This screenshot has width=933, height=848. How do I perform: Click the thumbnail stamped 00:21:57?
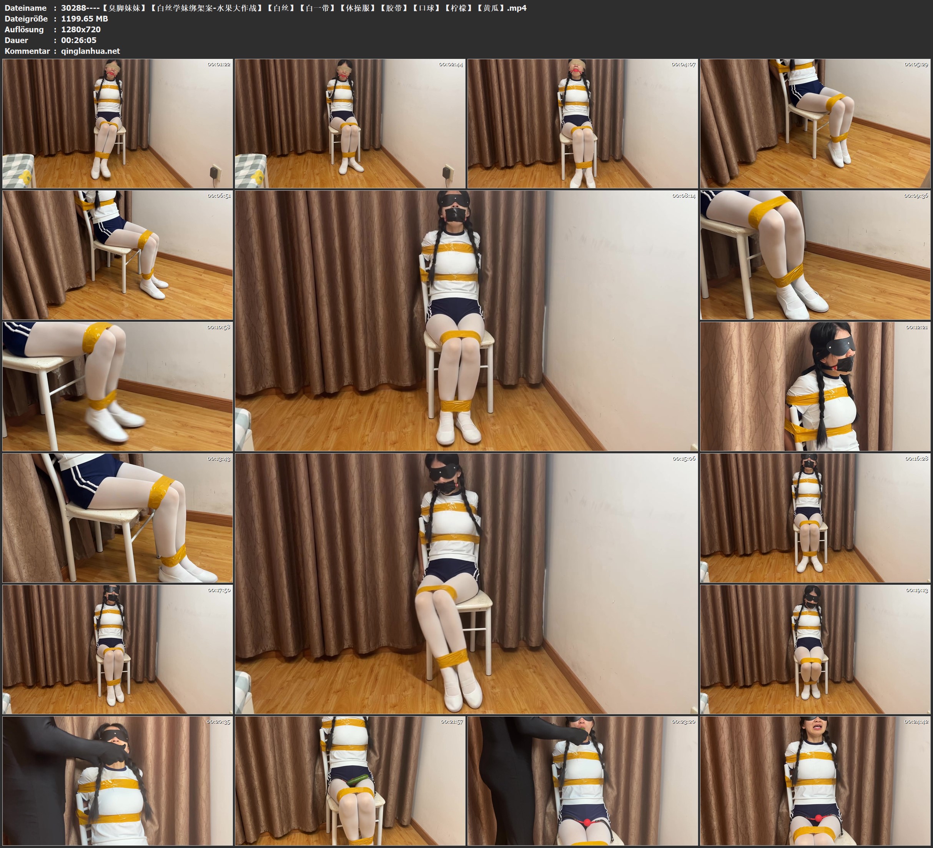[x=350, y=780]
